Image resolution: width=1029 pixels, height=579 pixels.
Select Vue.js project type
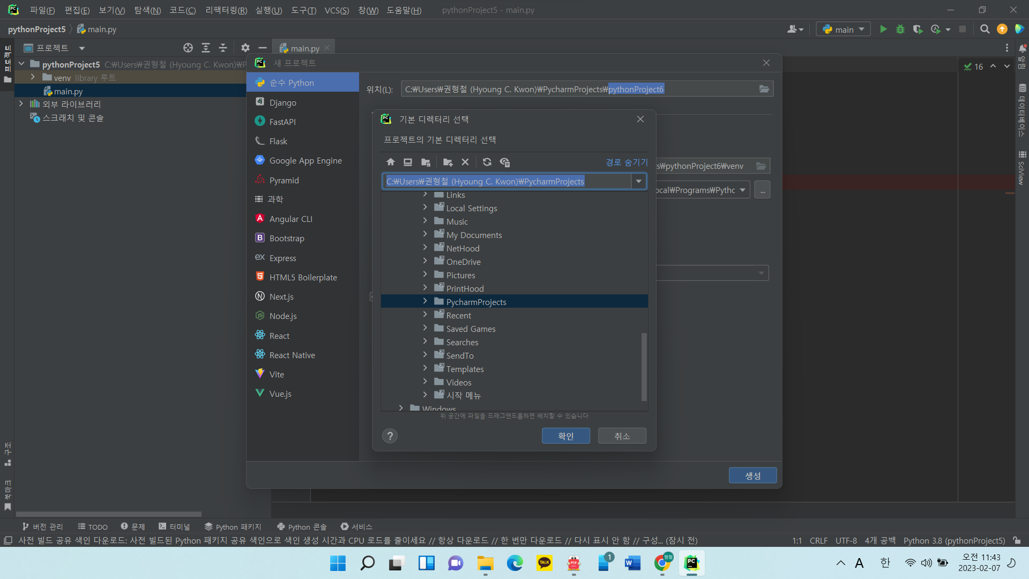(x=303, y=394)
